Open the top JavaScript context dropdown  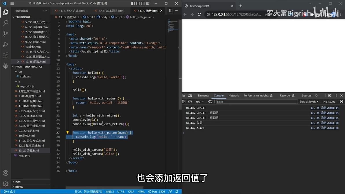[200, 102]
